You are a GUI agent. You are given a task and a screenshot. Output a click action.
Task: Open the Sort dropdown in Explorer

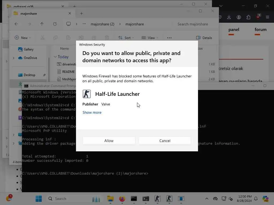tap(126, 38)
